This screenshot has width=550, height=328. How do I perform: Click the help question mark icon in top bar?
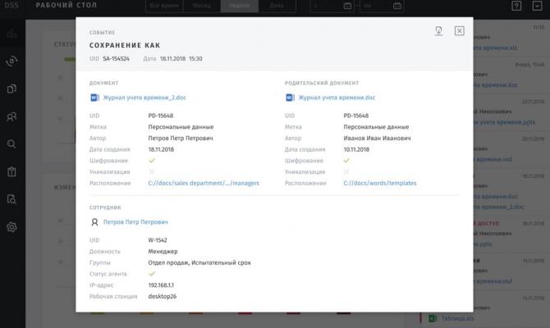516,6
